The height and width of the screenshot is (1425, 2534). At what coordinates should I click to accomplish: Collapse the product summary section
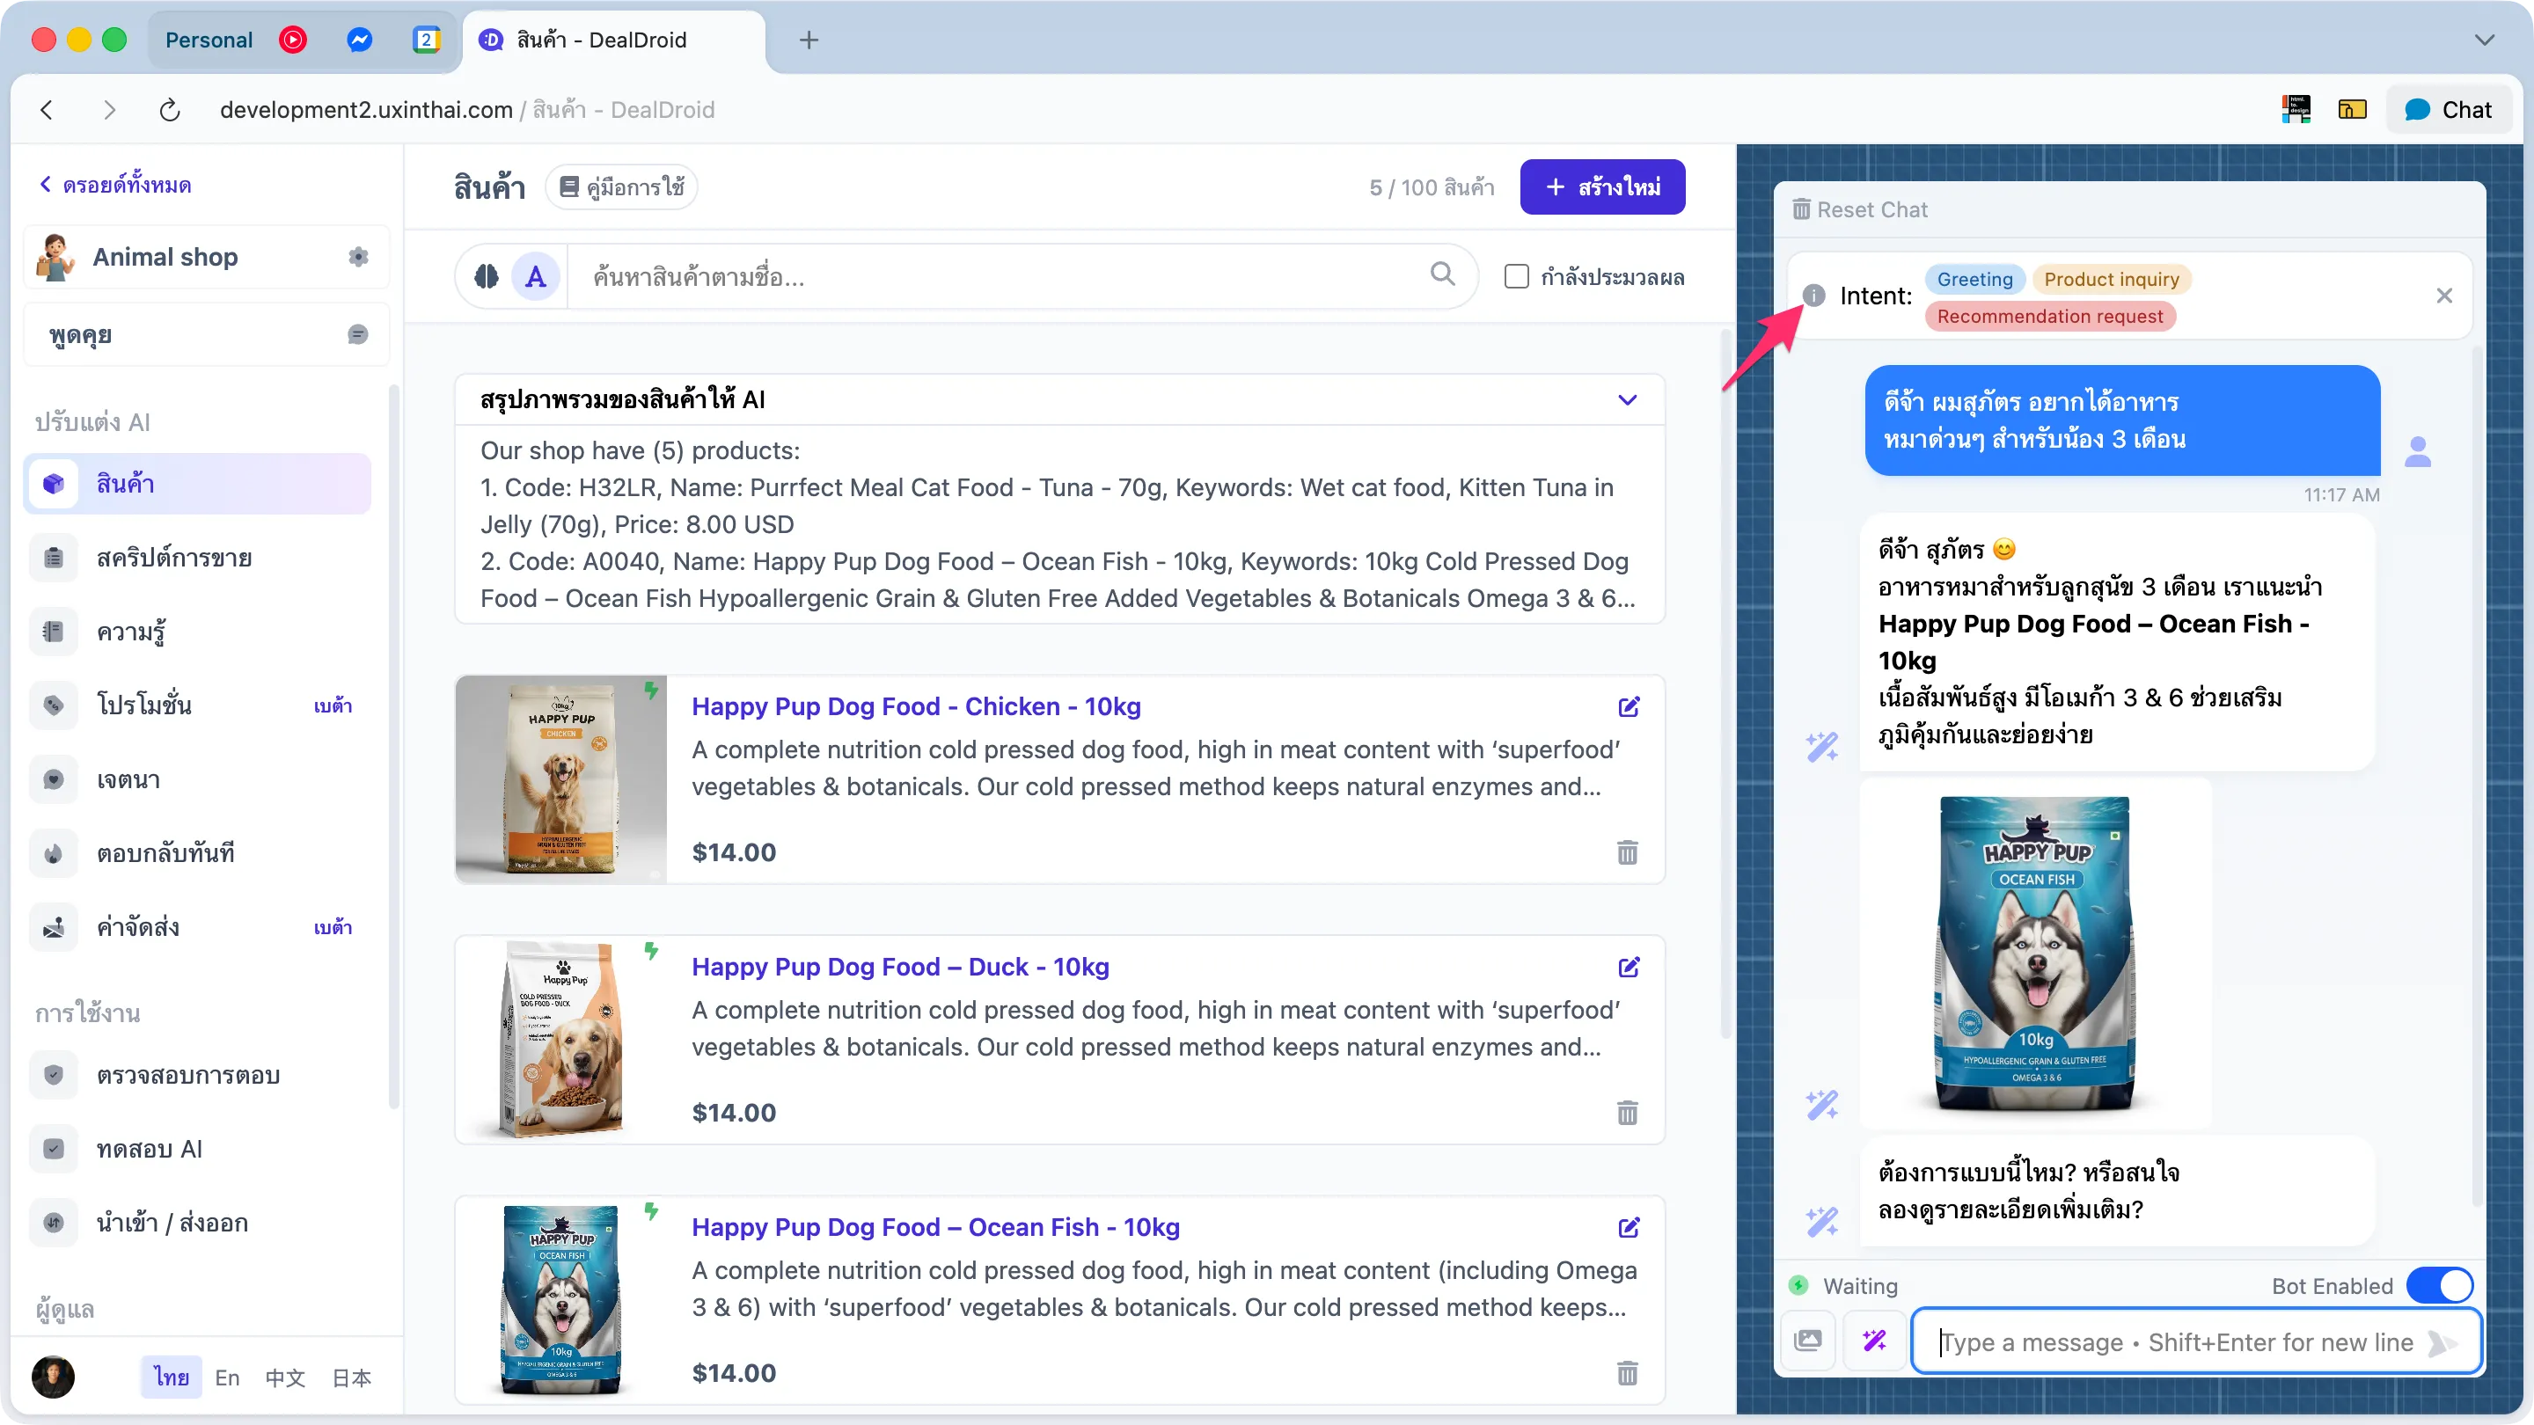[x=1627, y=400]
